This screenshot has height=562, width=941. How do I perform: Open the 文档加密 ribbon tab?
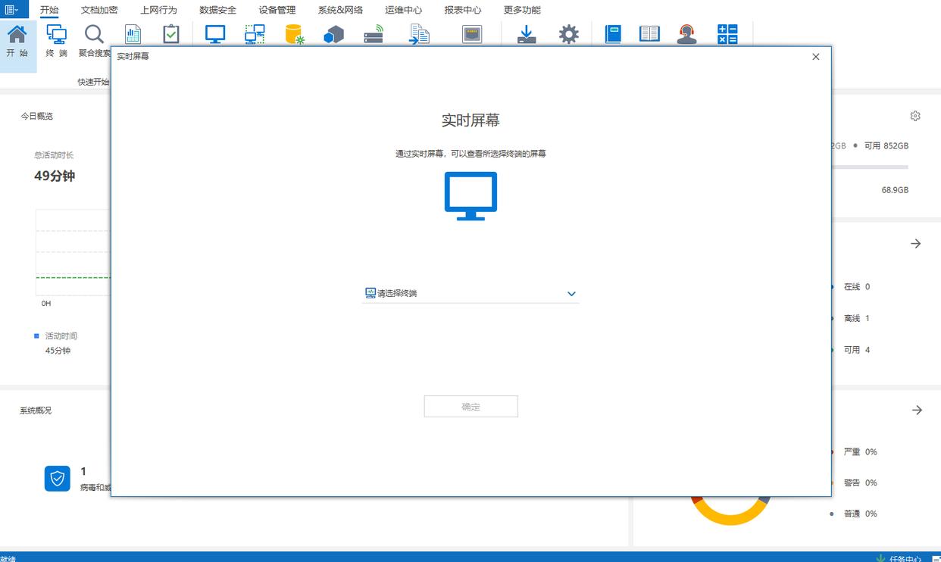[x=99, y=10]
